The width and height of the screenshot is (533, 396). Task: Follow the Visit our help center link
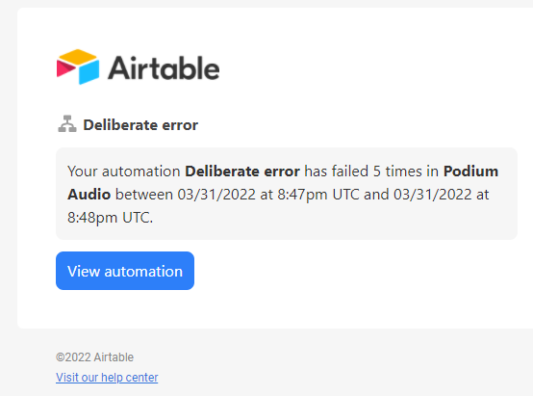click(107, 378)
